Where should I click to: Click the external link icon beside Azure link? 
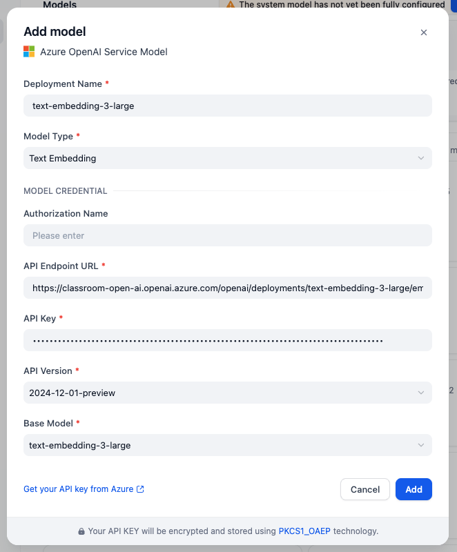click(x=140, y=489)
